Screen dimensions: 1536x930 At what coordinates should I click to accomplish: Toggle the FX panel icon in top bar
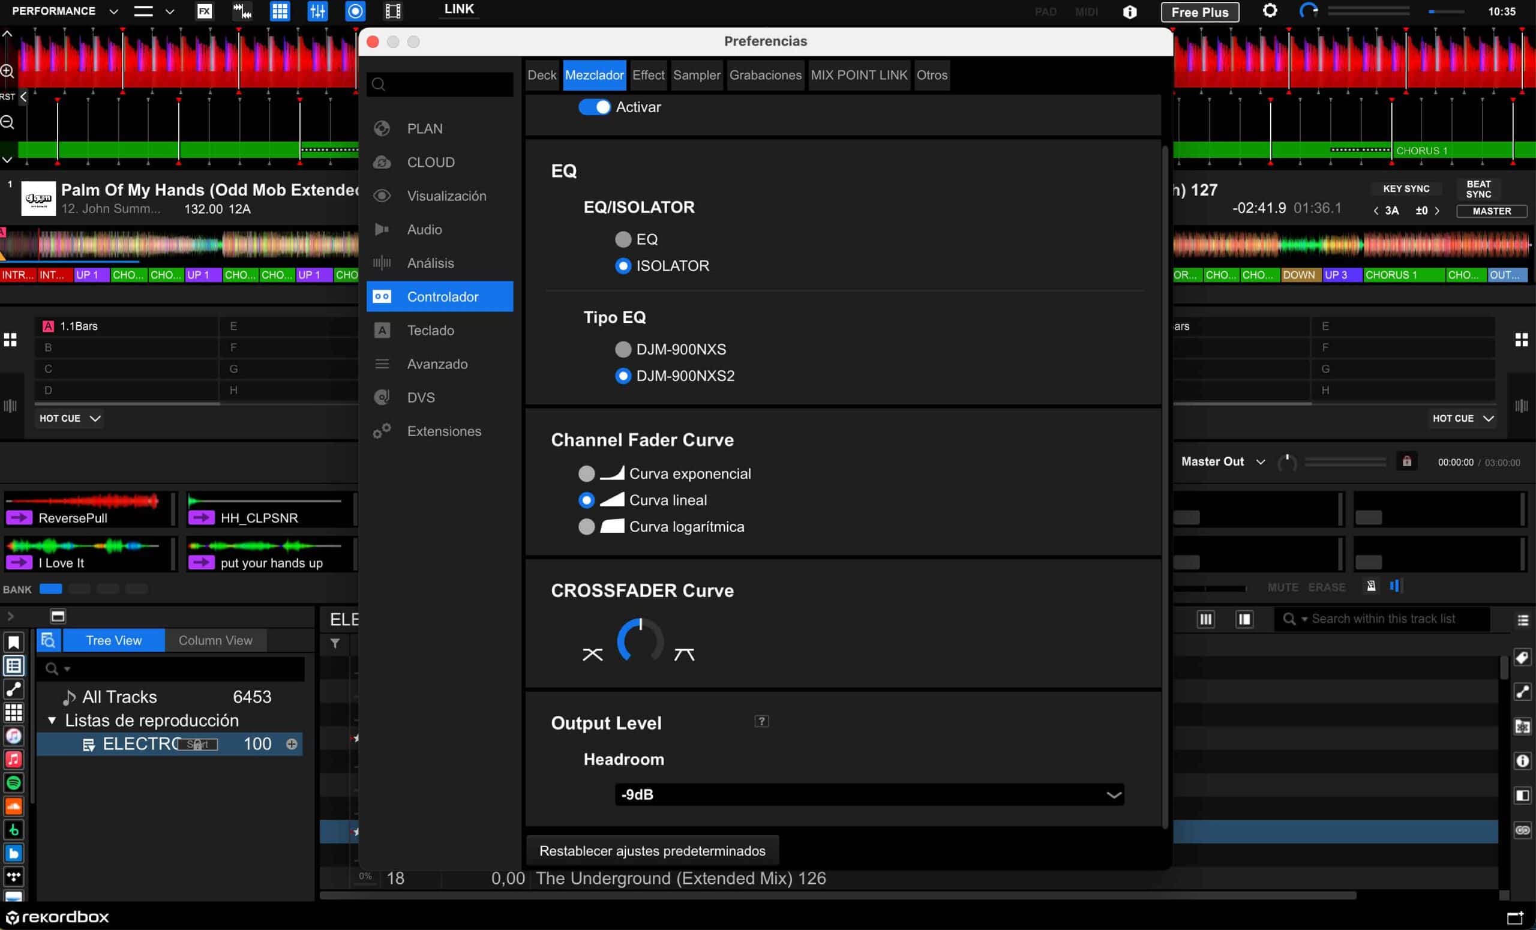point(205,11)
